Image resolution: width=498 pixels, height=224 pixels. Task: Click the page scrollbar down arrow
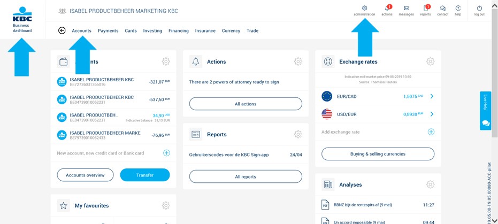494,221
